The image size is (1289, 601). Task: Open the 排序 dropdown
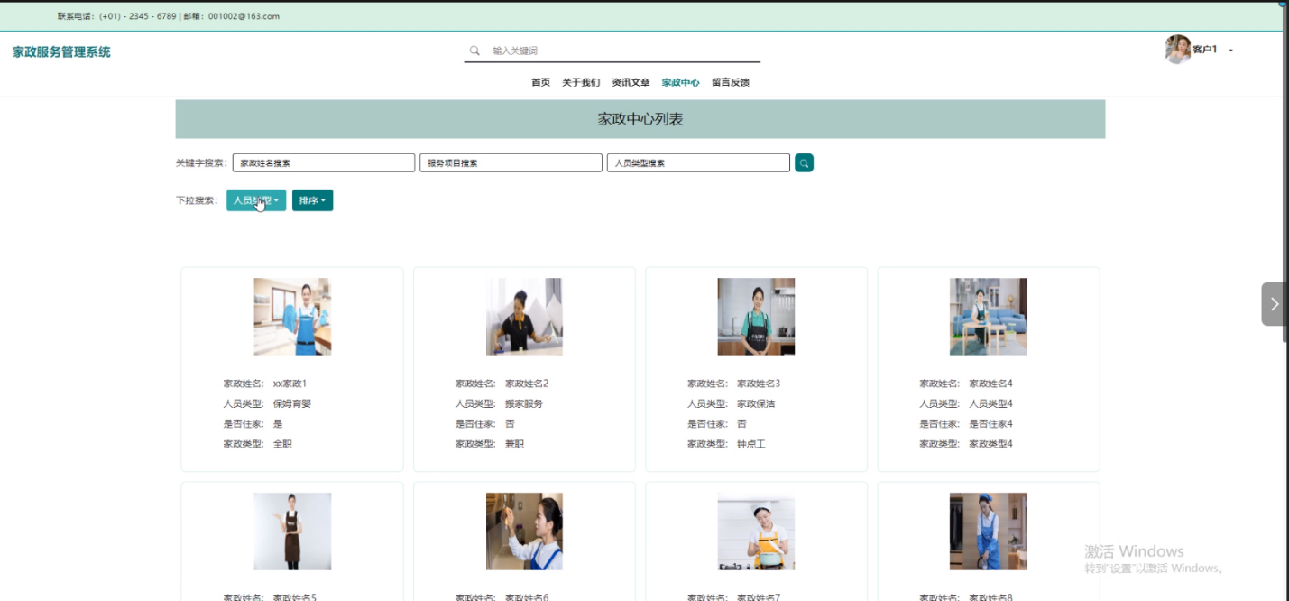[312, 200]
